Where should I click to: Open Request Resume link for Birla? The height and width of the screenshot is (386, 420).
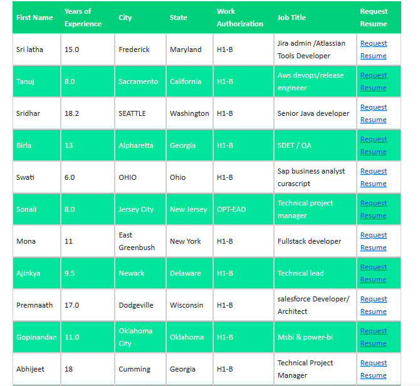pos(374,145)
